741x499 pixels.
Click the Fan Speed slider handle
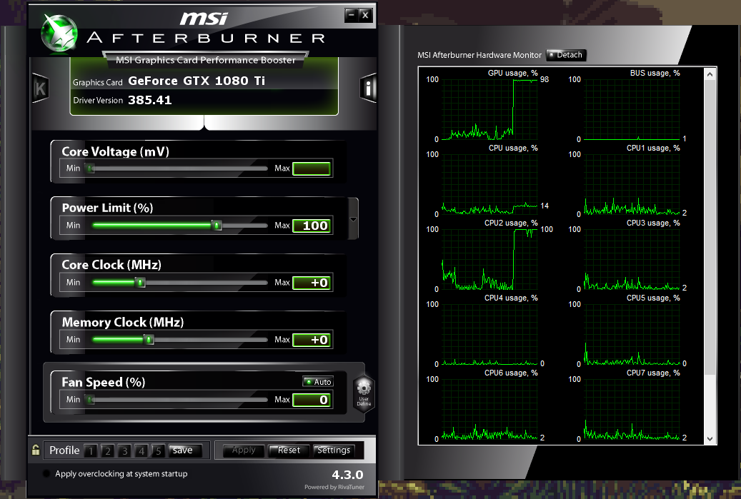click(x=90, y=399)
